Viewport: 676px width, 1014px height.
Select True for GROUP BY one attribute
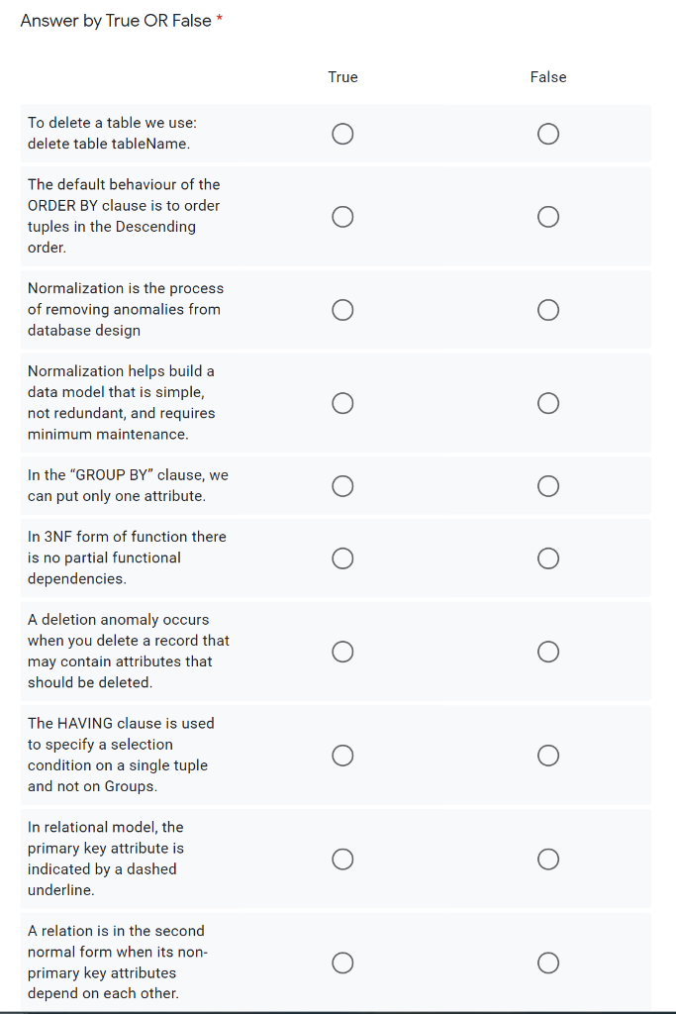pyautogui.click(x=342, y=486)
